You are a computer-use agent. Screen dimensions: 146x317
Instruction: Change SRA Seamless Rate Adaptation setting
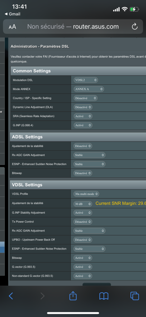tap(83, 116)
